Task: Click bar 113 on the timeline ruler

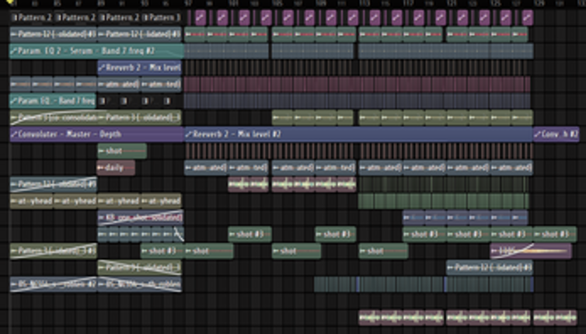Action: point(362,4)
